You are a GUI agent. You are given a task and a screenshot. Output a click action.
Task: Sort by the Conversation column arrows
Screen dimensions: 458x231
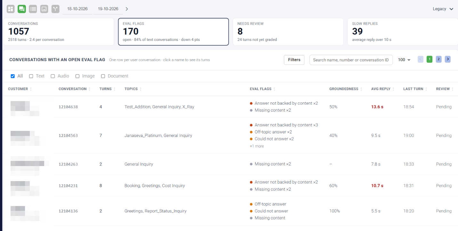click(x=90, y=89)
